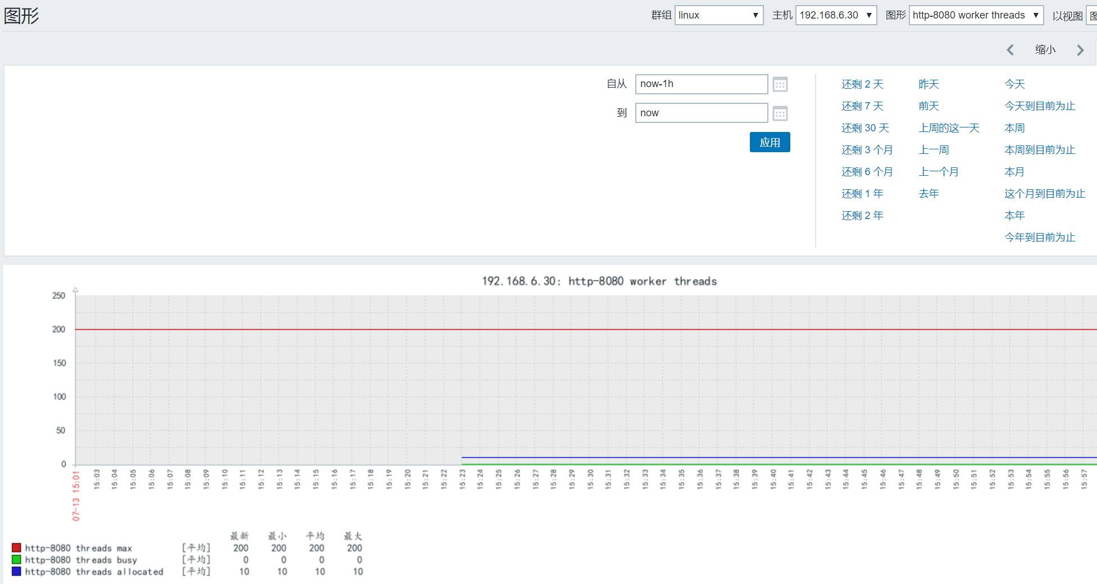
Task: Select 上一个月 time range
Action: pyautogui.click(x=939, y=172)
